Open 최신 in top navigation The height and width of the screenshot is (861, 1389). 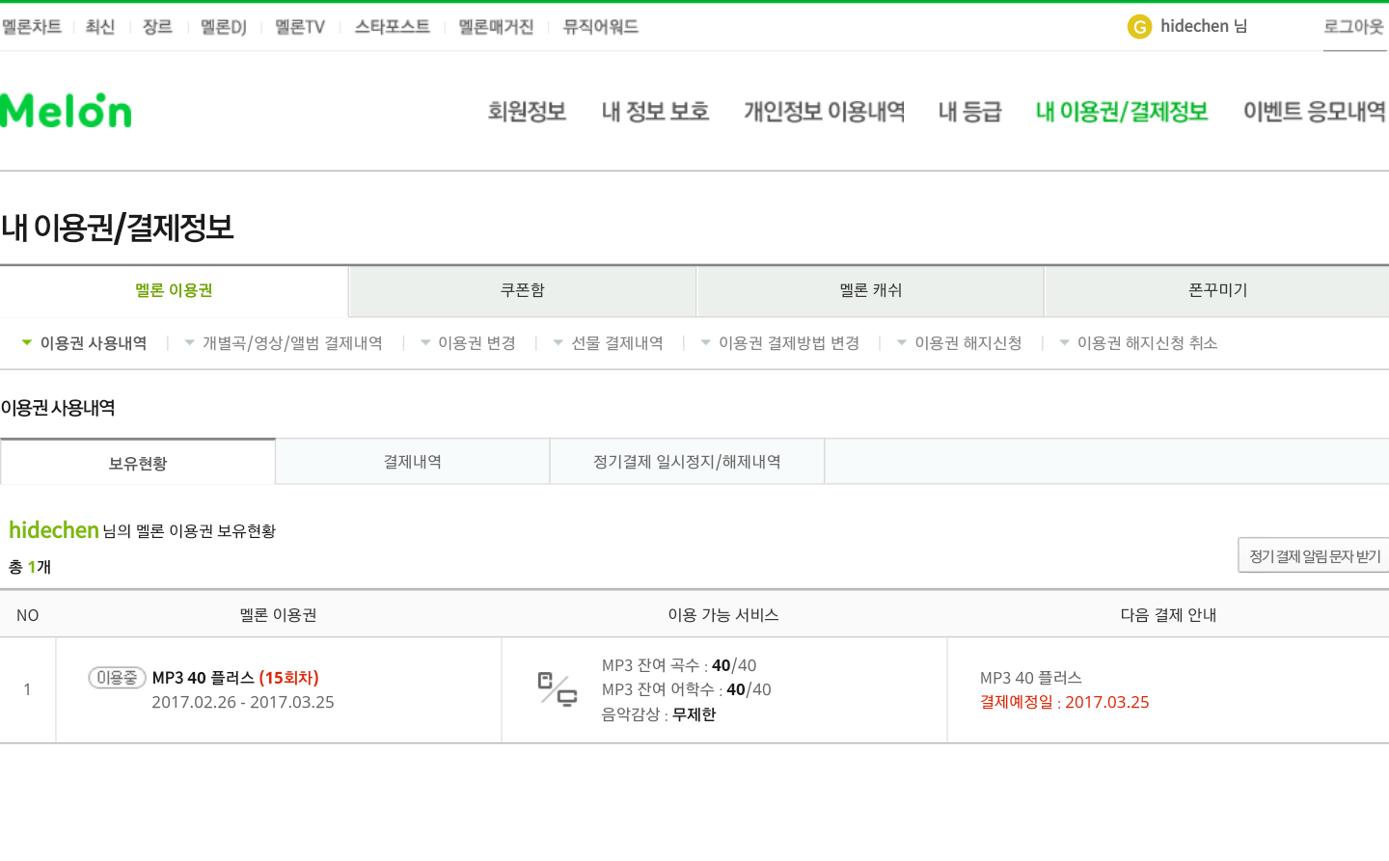click(100, 27)
